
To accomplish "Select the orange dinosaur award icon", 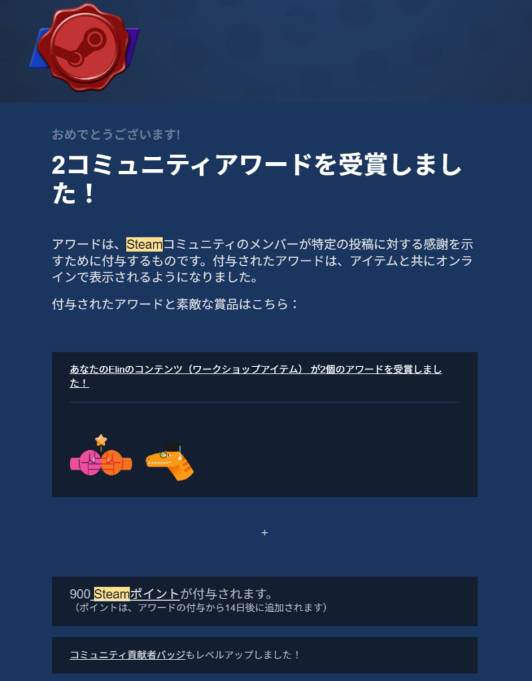I will point(170,462).
